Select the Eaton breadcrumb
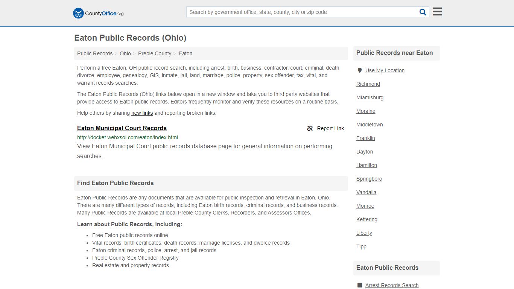514x289 pixels. click(186, 53)
